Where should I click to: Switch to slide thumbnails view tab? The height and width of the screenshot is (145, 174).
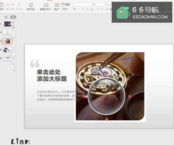tap(13, 17)
